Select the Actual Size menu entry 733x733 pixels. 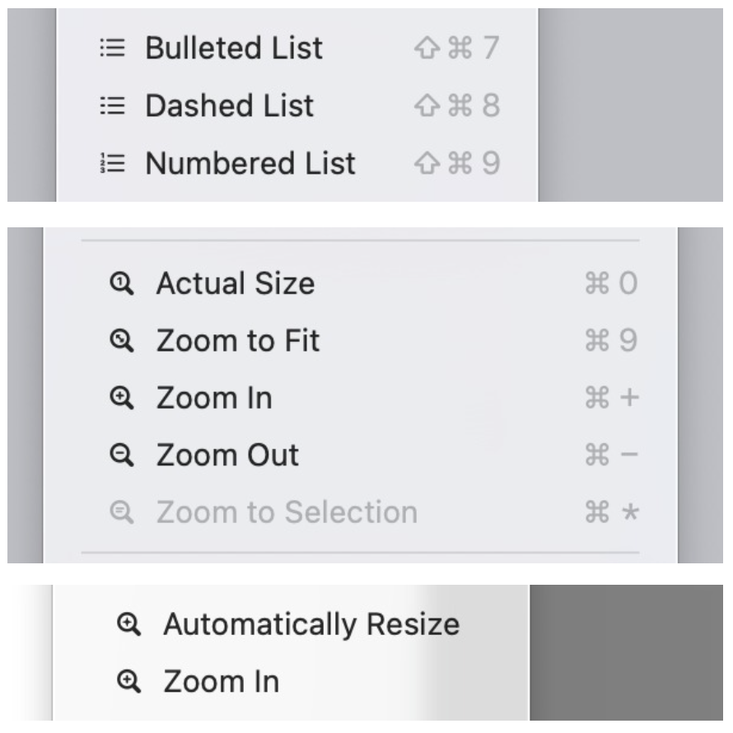pos(236,284)
